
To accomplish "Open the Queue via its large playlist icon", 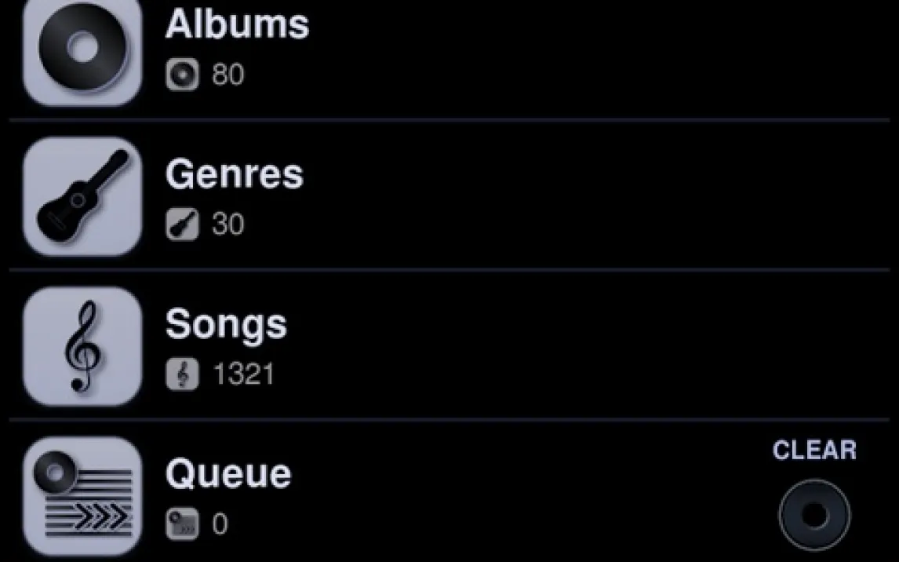I will pos(82,495).
